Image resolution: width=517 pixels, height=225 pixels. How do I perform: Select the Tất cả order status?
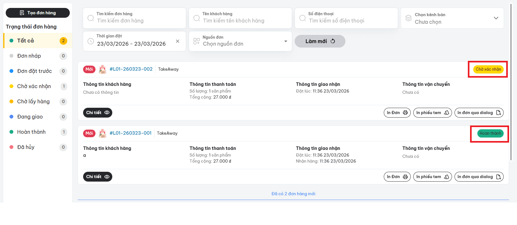[38, 41]
